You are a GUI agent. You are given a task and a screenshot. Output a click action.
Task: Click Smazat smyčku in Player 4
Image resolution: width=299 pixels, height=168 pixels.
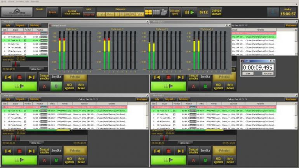(x=193, y=151)
